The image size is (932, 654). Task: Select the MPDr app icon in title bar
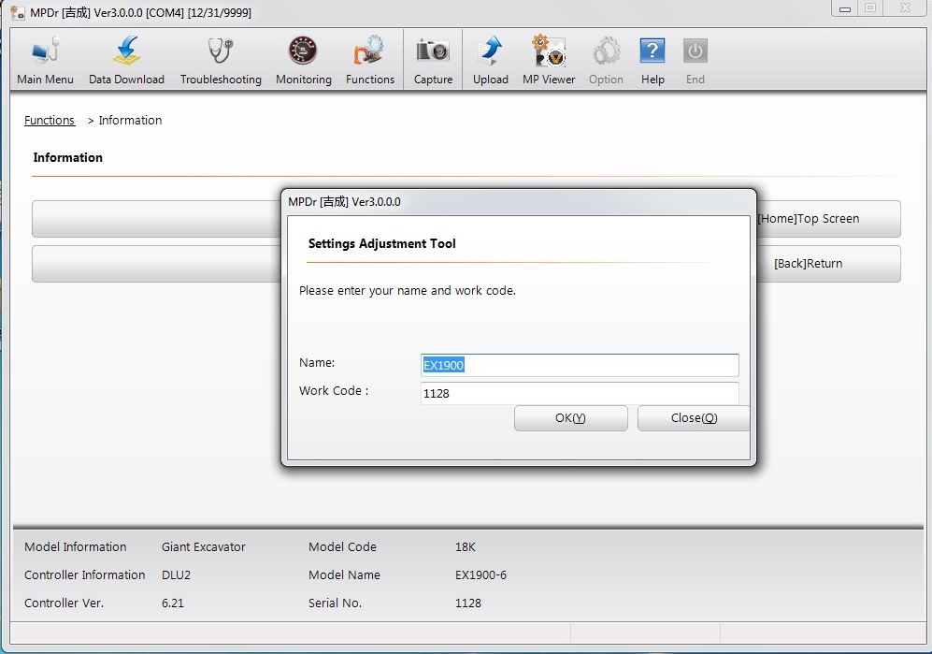(x=17, y=12)
